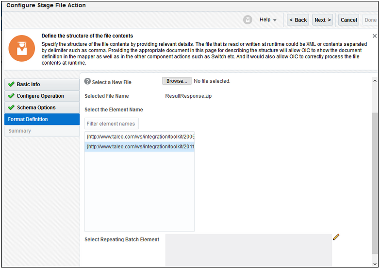
Task: Close the info banner with the X icon
Action: (x=375, y=36)
